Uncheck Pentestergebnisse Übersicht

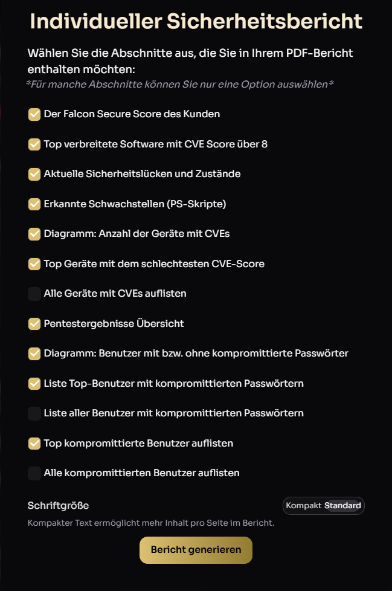[34, 324]
